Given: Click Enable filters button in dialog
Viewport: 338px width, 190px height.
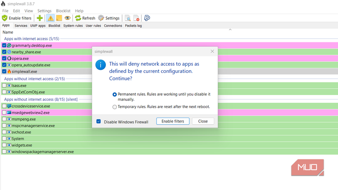Looking at the screenshot, I should [x=173, y=121].
